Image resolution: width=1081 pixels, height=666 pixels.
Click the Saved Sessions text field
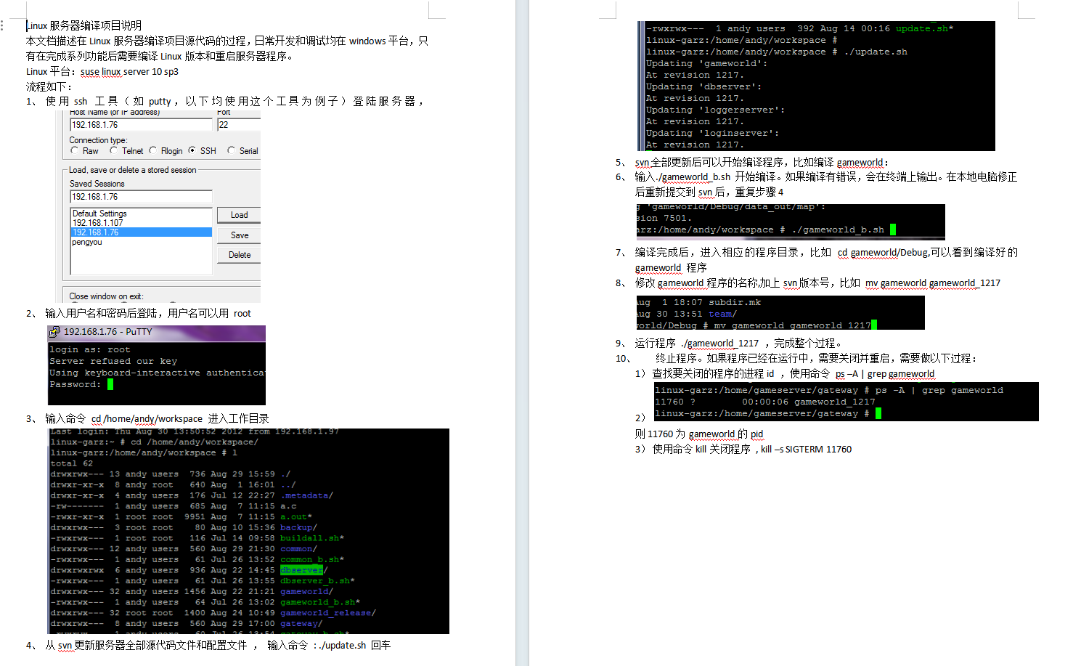click(141, 197)
